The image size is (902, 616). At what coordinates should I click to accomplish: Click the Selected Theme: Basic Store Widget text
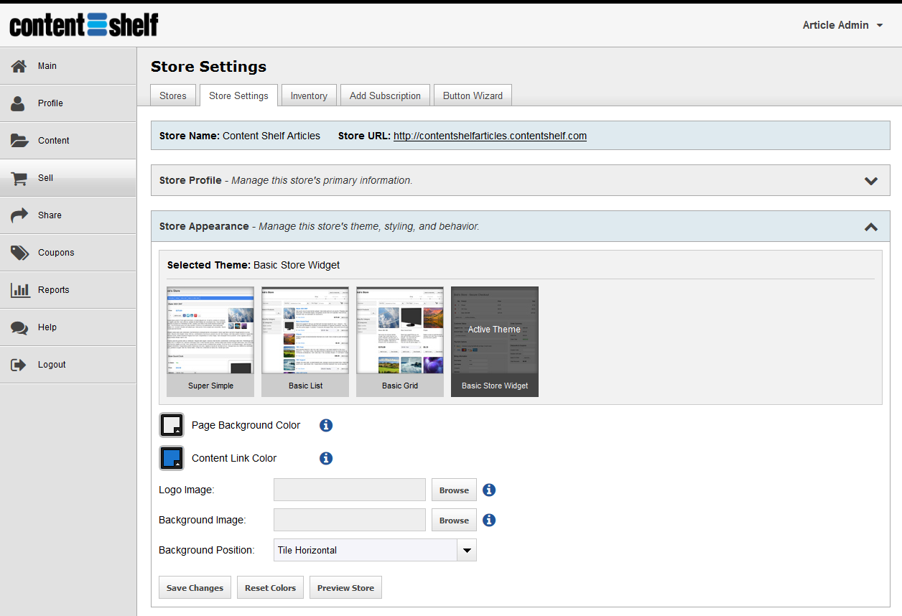click(x=254, y=265)
